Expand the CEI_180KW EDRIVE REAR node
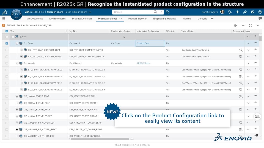 click(x=17, y=96)
